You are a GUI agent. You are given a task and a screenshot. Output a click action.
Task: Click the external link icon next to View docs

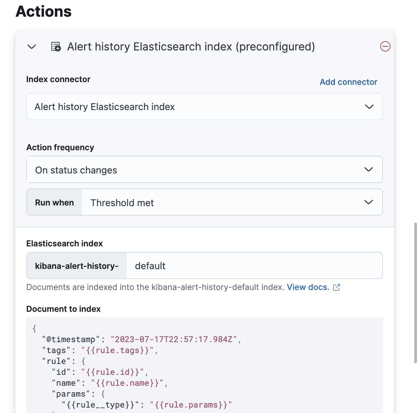coord(336,287)
